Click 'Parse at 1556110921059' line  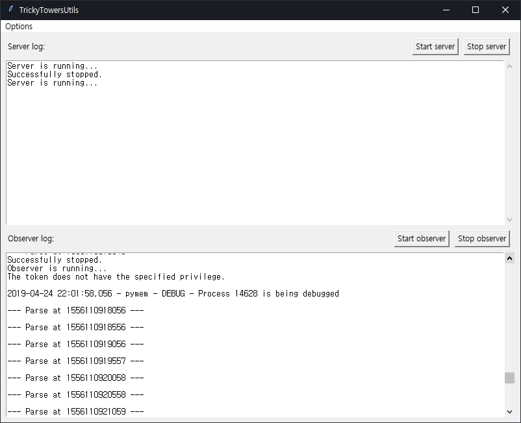[x=75, y=412]
